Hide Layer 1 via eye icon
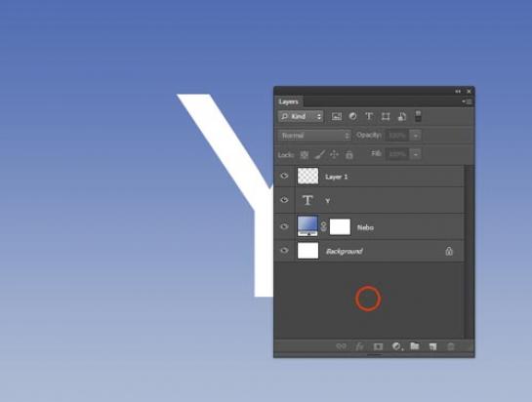Viewport: 532px width, 402px height. click(284, 176)
